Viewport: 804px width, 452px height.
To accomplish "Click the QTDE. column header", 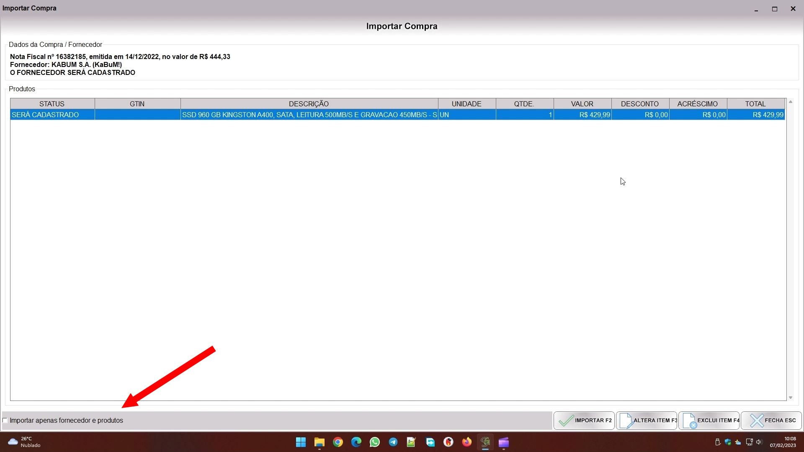I will click(x=525, y=104).
